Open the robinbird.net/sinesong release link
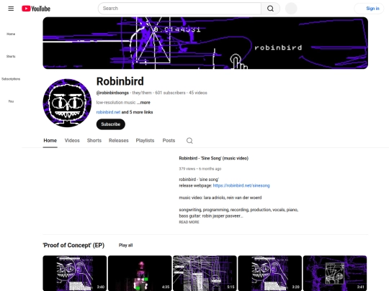 (241, 185)
